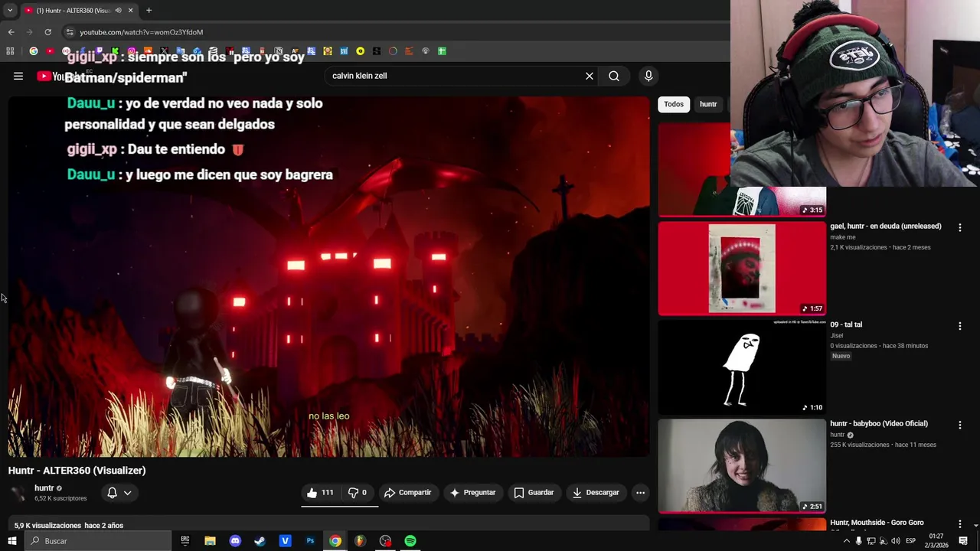Viewport: 980px width, 551px height.
Task: Click the youtube.com address bar URL
Action: coord(141,32)
